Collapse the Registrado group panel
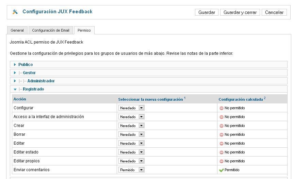 click(149, 89)
